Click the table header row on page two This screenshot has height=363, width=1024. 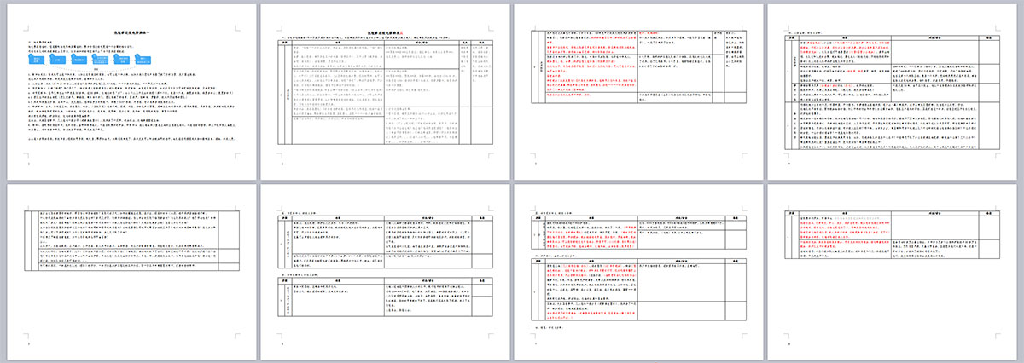tap(383, 42)
